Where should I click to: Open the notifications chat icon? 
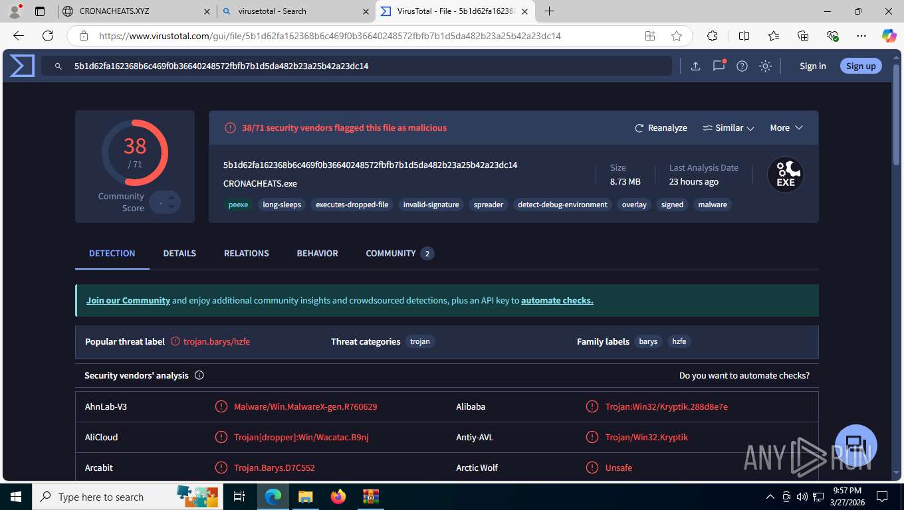(x=719, y=66)
